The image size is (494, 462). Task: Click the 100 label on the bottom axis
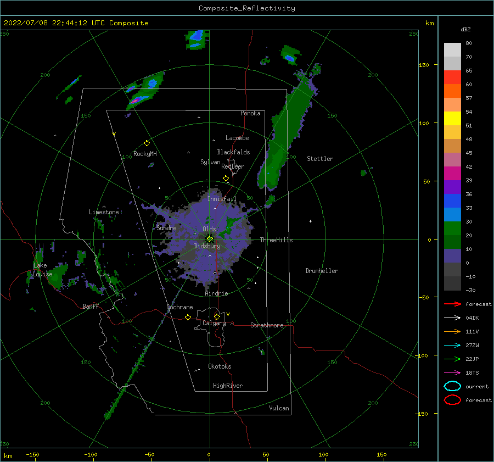(323, 454)
